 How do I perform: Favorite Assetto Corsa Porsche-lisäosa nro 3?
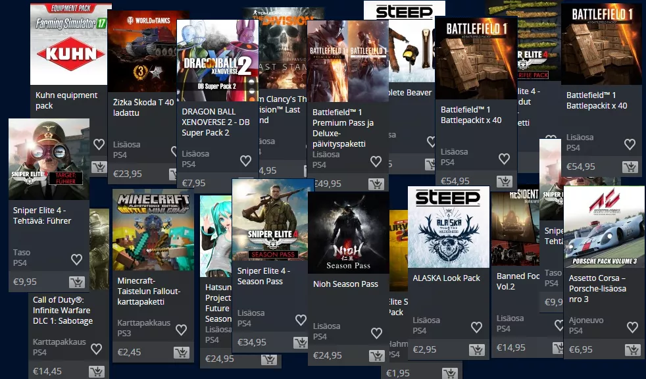coord(632,327)
